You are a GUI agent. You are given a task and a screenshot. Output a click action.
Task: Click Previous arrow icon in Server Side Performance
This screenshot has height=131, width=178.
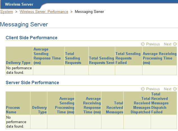143,89
